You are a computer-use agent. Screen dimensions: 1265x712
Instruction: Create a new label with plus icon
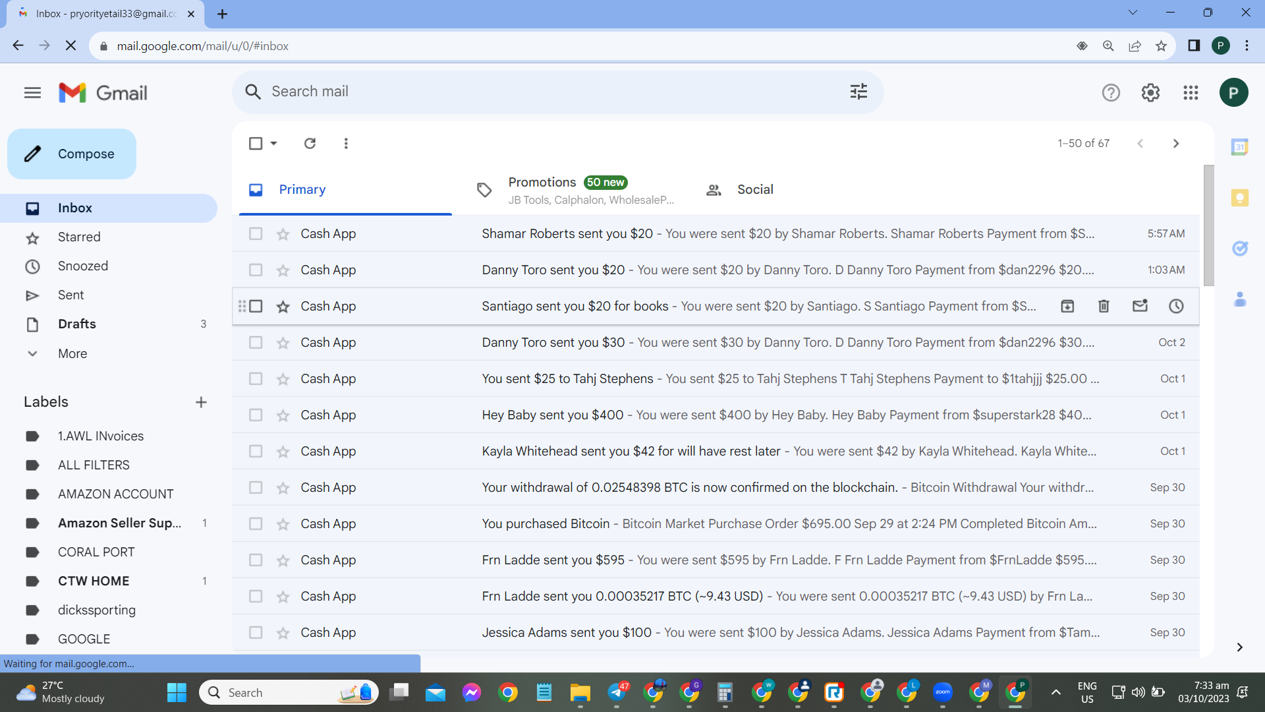[201, 402]
